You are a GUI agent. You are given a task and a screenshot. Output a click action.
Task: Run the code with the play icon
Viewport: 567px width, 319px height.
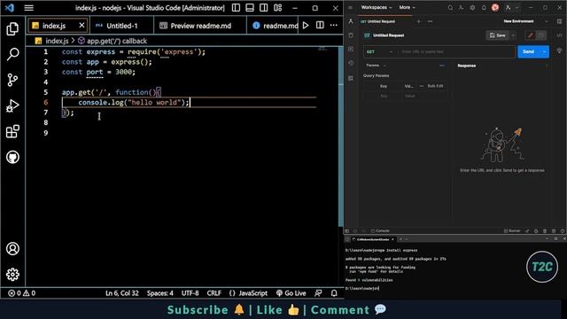click(x=306, y=26)
